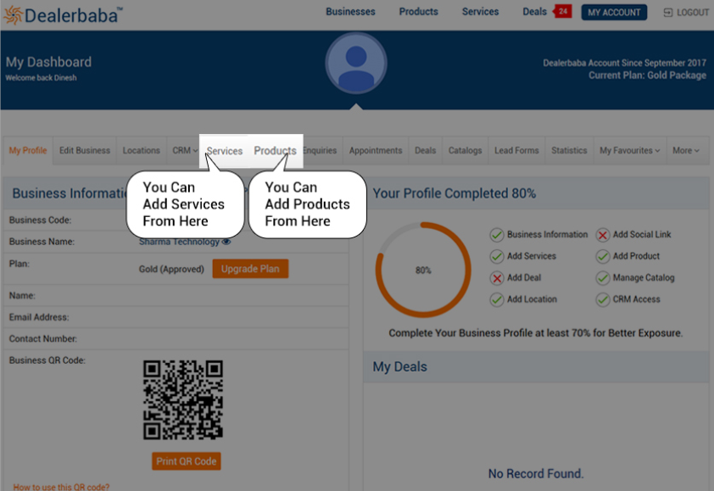Click the Print QR Code button
Viewport: 714px width, 491px height.
pos(187,461)
